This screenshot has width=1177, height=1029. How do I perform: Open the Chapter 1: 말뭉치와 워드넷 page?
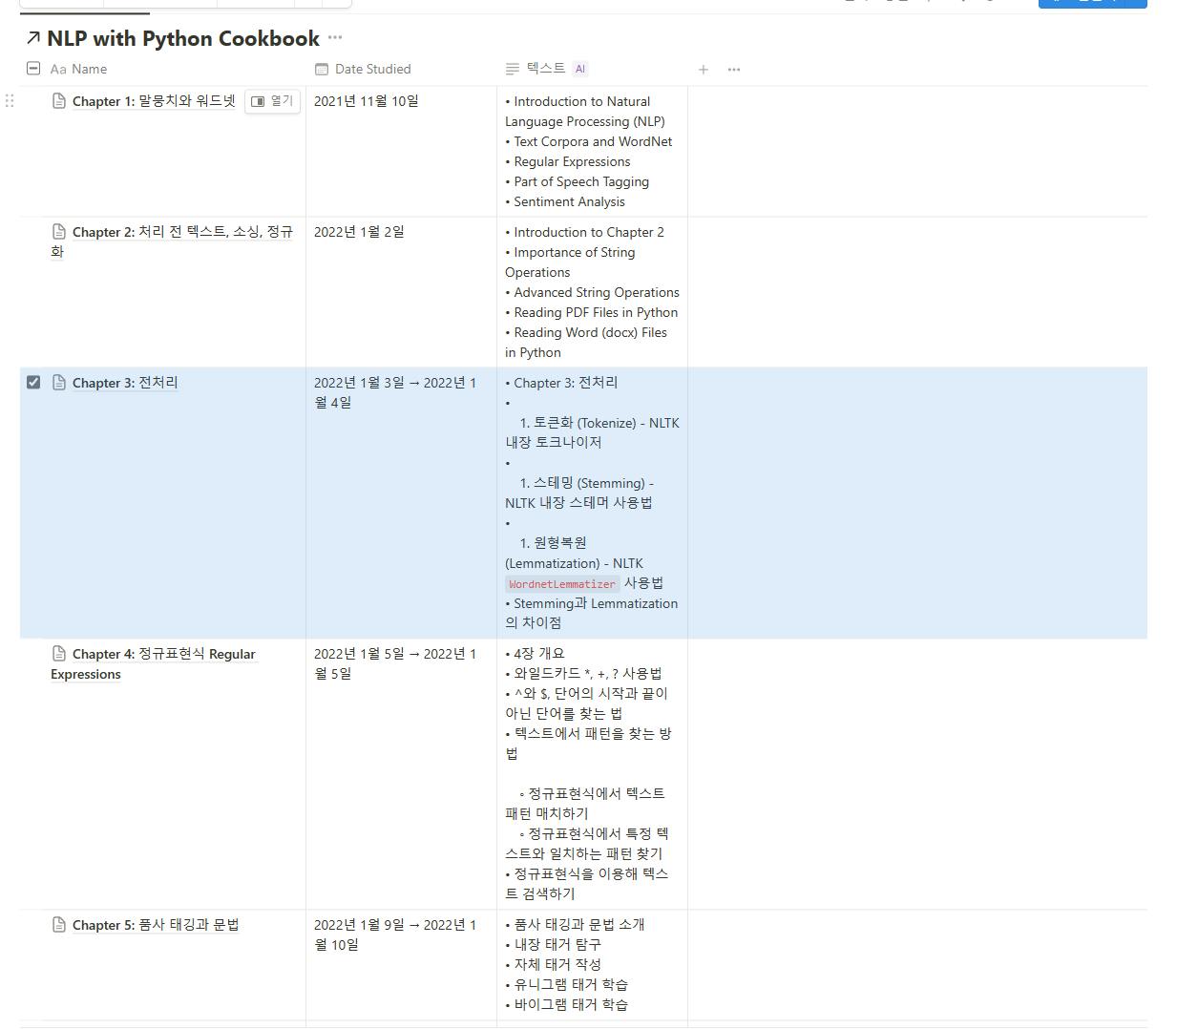(x=154, y=101)
